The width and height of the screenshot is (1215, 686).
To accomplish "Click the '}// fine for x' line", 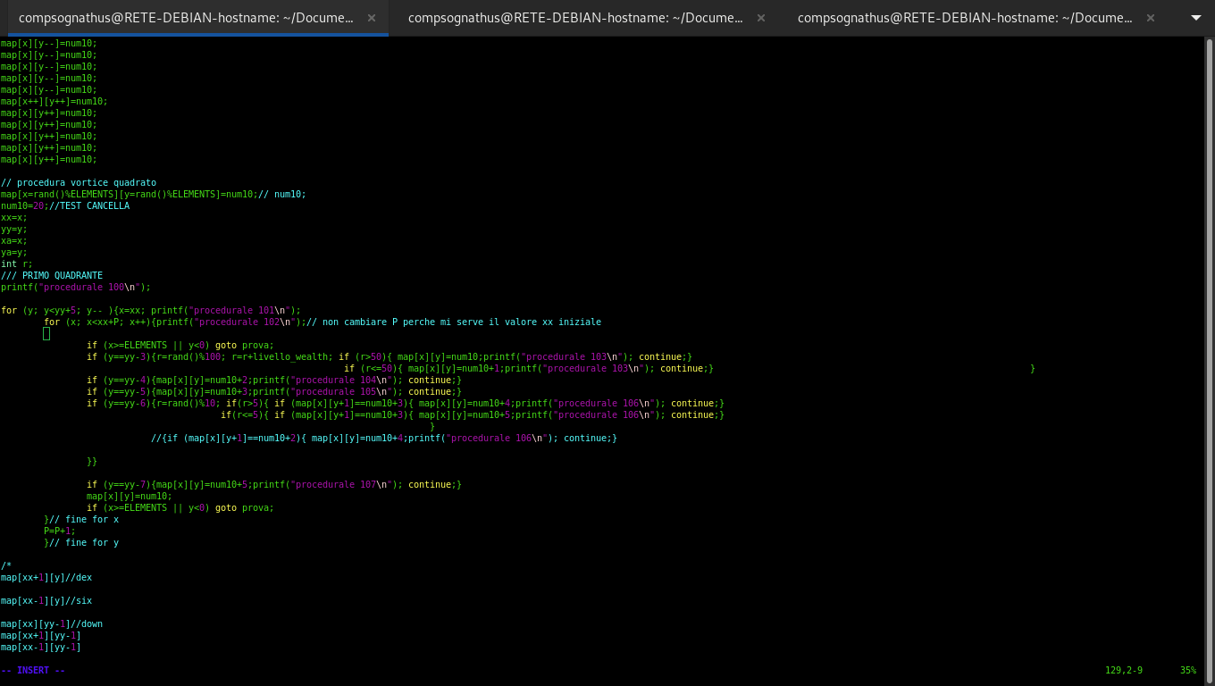I will 81,519.
